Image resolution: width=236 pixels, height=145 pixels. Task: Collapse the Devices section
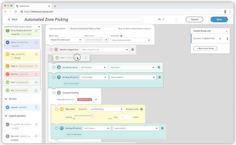(x=6, y=99)
